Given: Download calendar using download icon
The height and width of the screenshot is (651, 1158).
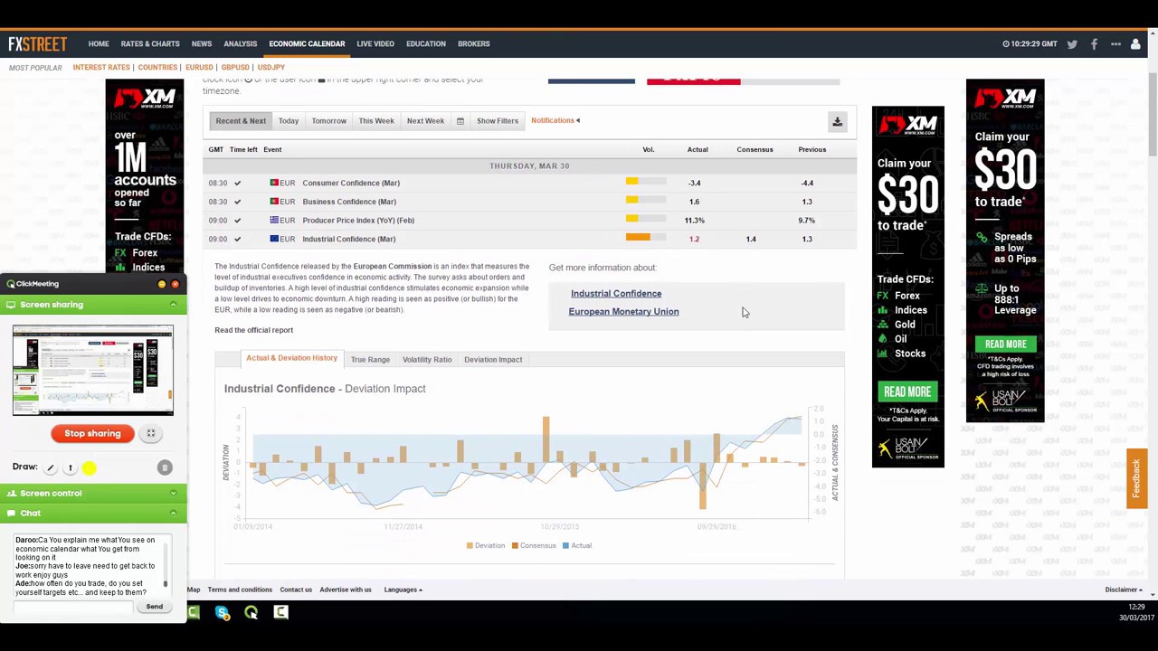Looking at the screenshot, I should click(837, 120).
